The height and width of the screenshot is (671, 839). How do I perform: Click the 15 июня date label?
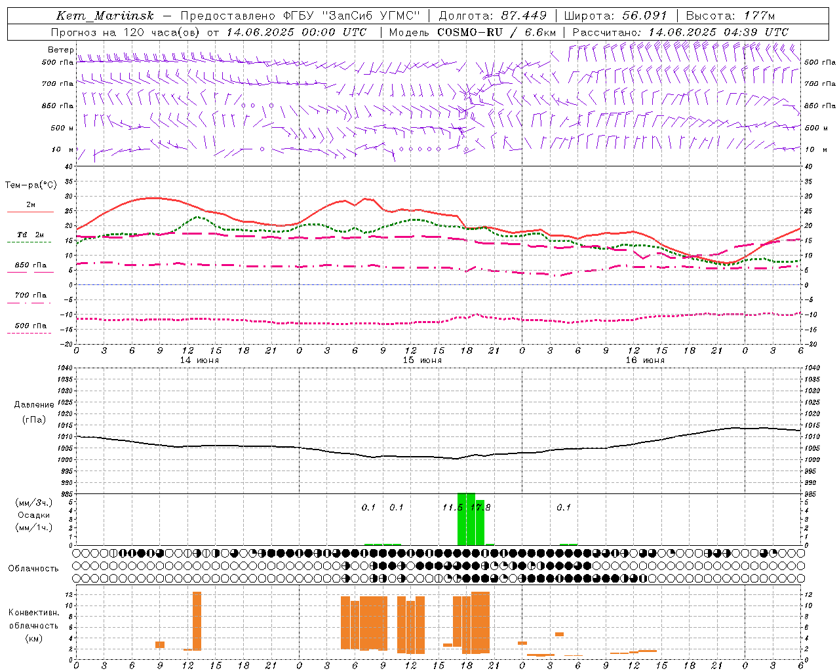point(422,360)
